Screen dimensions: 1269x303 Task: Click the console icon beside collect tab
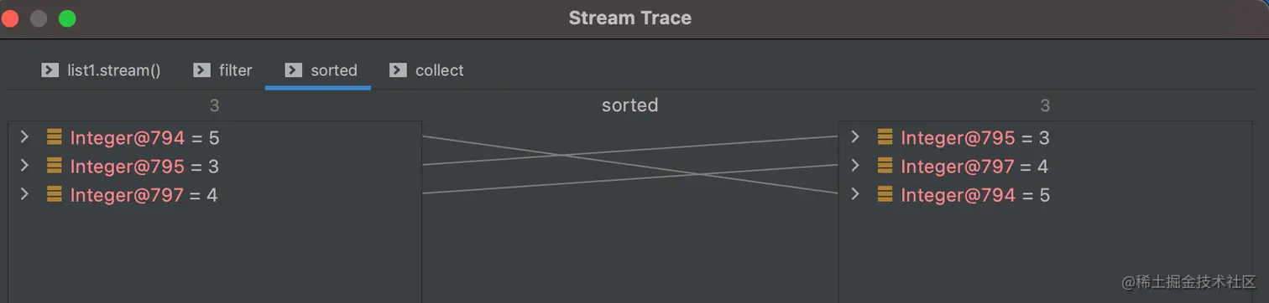[398, 70]
